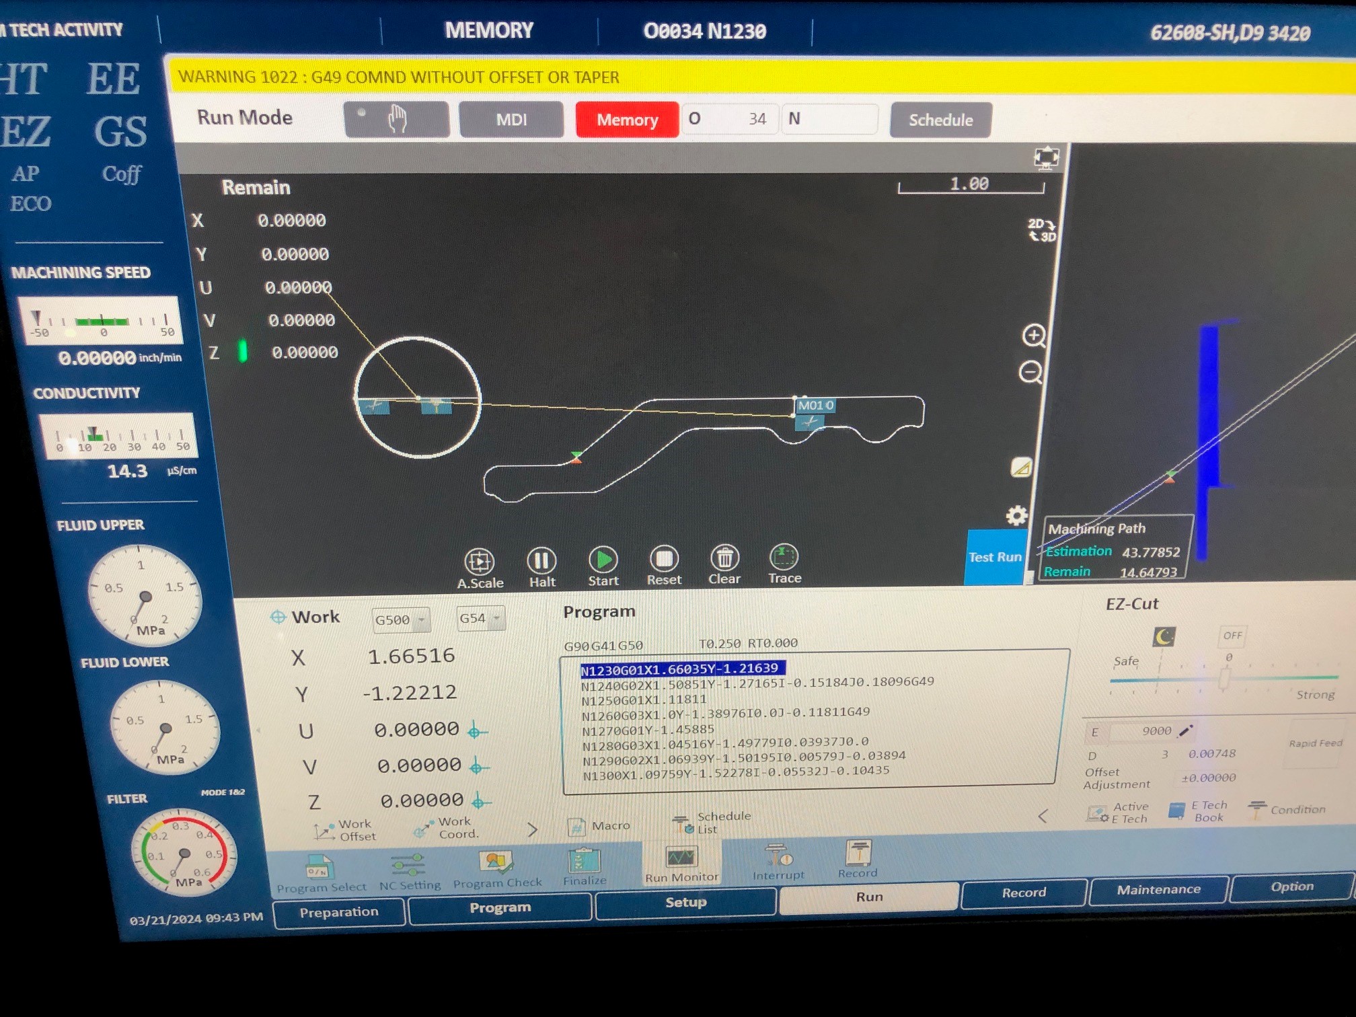Zoom in with magnifier plus icon

coord(1034,335)
